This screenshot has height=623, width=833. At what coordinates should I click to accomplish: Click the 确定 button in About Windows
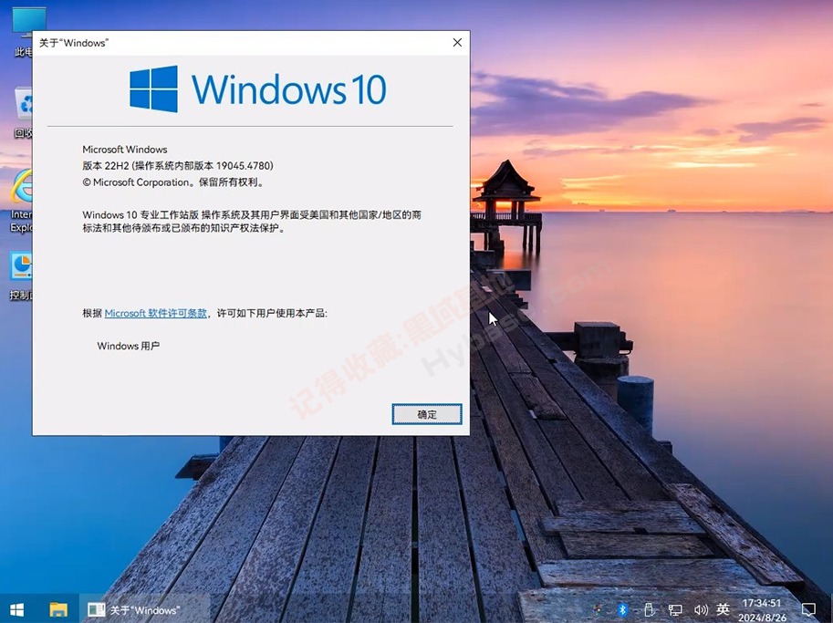click(x=427, y=414)
